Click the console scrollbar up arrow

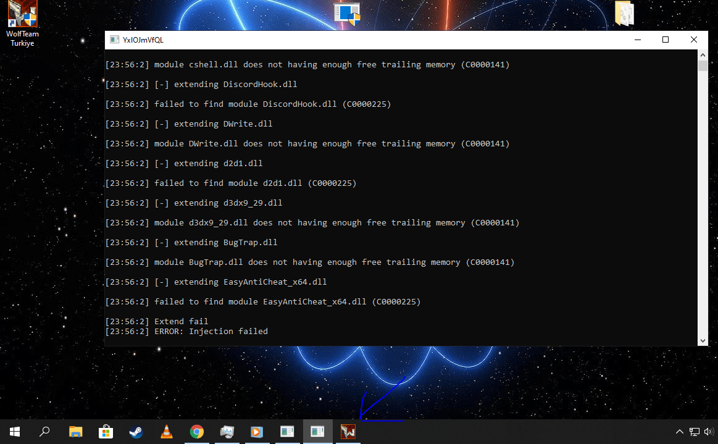click(703, 55)
